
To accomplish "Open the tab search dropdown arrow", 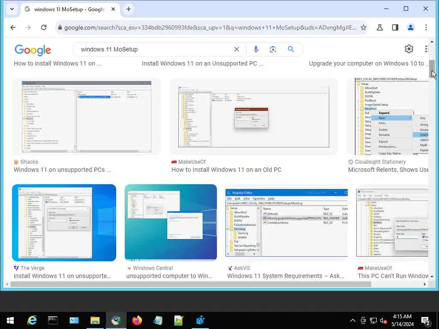I will (12, 9).
